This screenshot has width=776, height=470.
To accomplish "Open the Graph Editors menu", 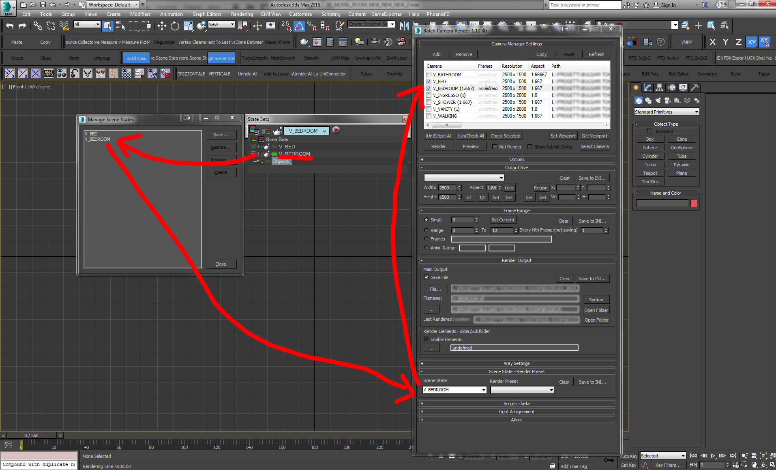I will pyautogui.click(x=207, y=14).
